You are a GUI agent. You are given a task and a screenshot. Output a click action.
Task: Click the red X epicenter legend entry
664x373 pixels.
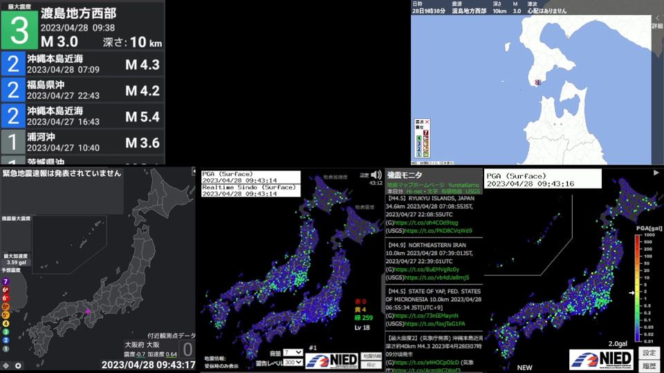click(x=427, y=122)
